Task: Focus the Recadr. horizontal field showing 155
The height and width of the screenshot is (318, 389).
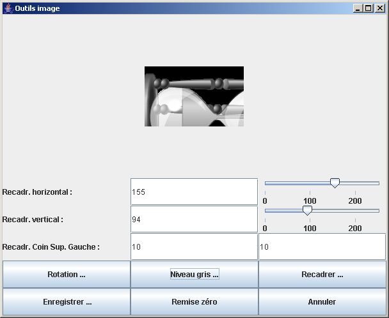Action: pyautogui.click(x=194, y=192)
